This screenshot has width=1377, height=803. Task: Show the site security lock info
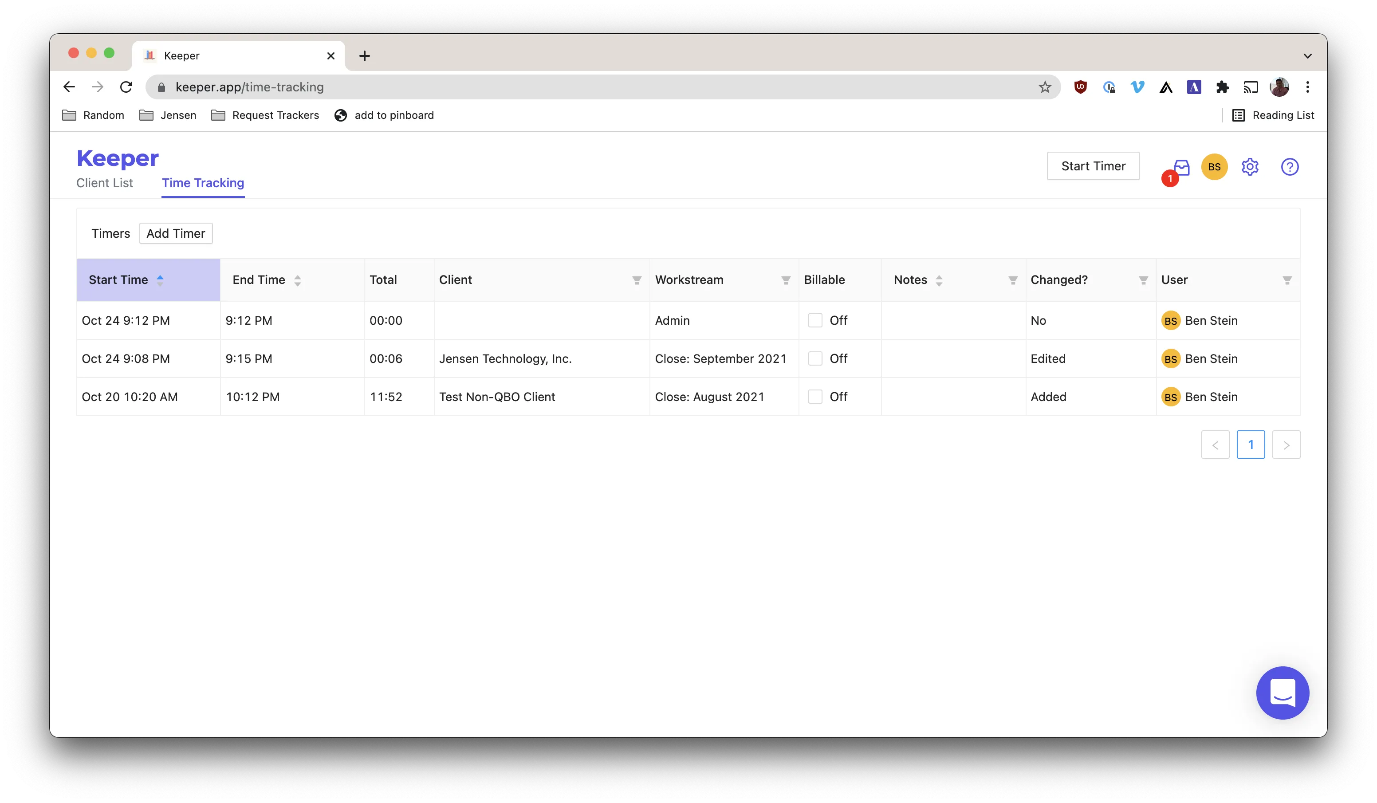pyautogui.click(x=161, y=87)
